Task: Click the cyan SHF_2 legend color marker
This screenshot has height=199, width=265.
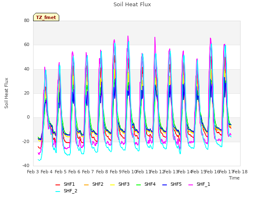Action: 58,192
